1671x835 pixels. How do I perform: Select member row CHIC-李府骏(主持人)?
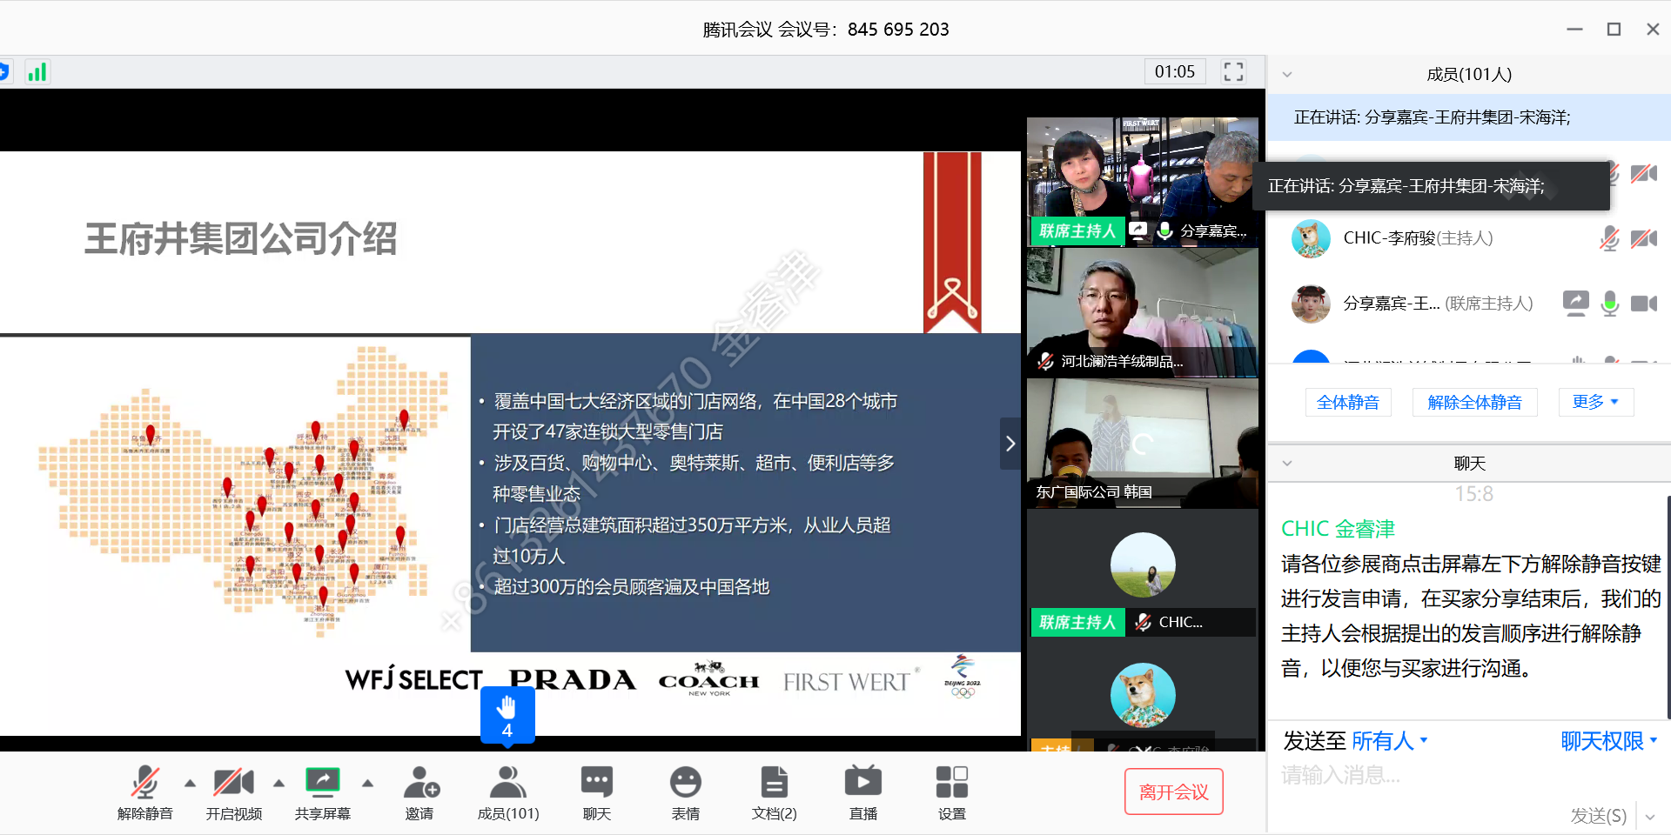[x=1469, y=238]
